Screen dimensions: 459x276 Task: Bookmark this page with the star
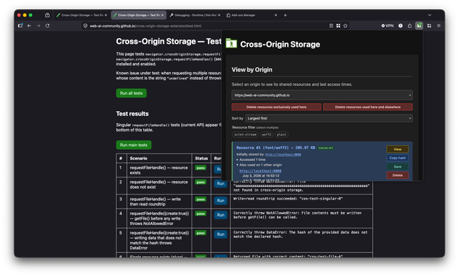(x=345, y=26)
